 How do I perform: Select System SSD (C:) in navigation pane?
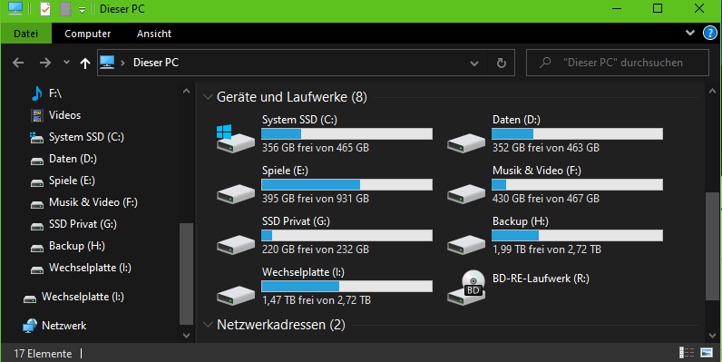point(86,137)
